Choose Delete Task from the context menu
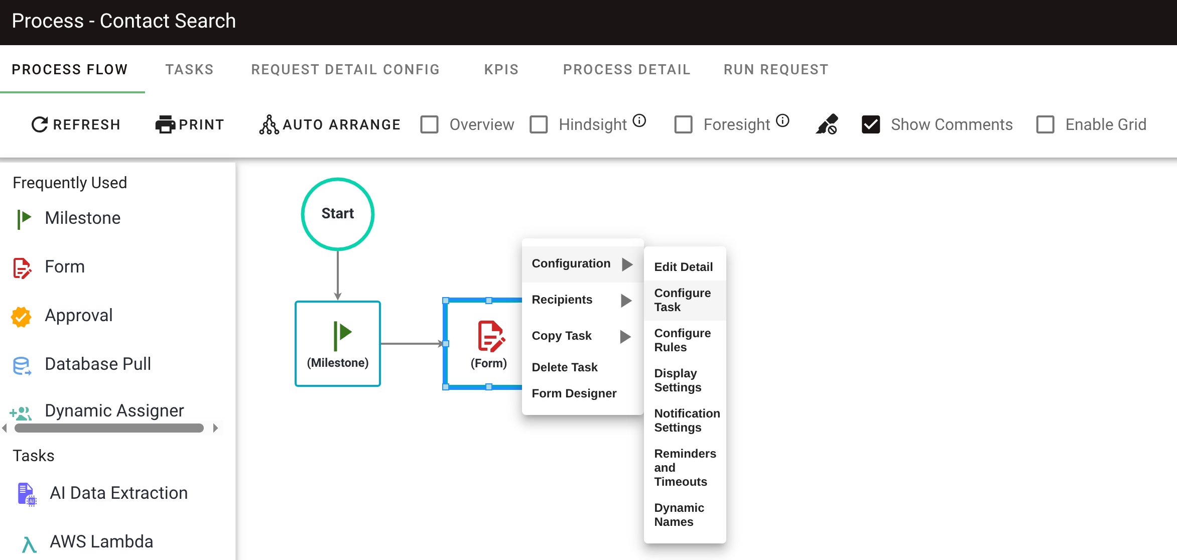 (565, 367)
